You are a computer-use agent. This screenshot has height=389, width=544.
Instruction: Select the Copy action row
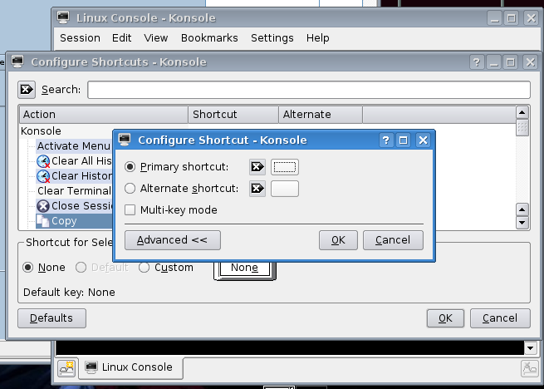pos(74,221)
